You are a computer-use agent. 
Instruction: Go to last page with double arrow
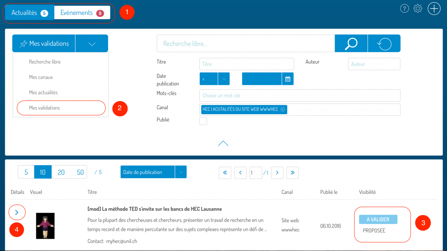coord(292,173)
